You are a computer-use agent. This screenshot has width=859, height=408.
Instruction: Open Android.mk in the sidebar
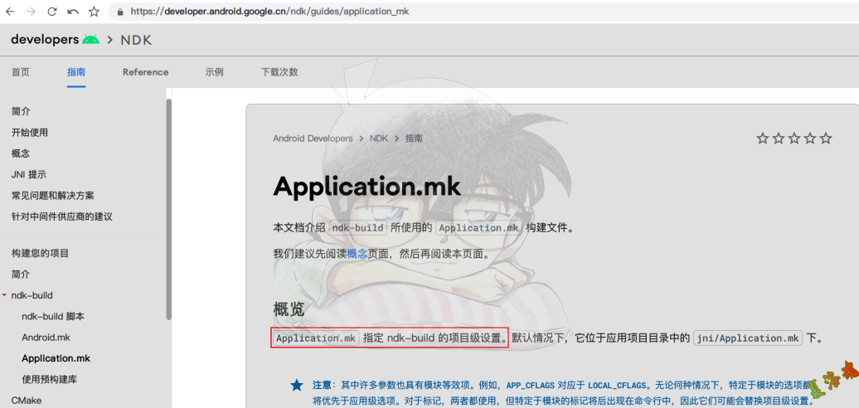coord(46,338)
